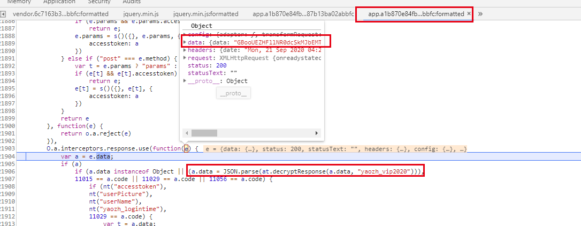Open the Application panel tab
This screenshot has width=581, height=226.
click(59, 2)
